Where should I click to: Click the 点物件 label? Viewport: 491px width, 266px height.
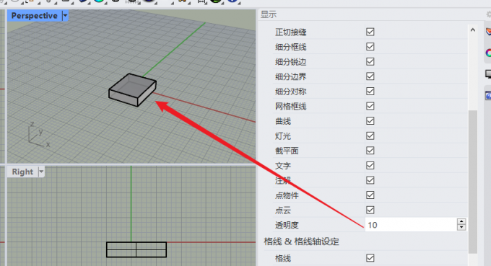coord(287,195)
